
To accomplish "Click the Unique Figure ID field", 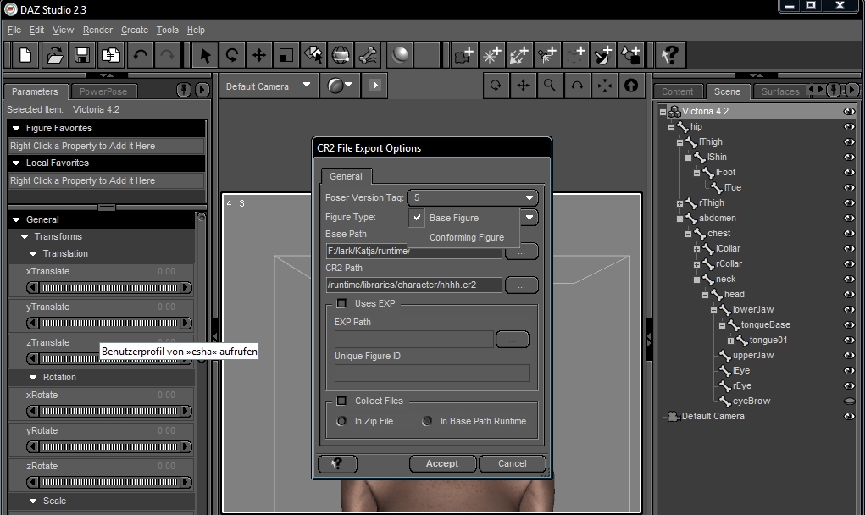I will [431, 374].
